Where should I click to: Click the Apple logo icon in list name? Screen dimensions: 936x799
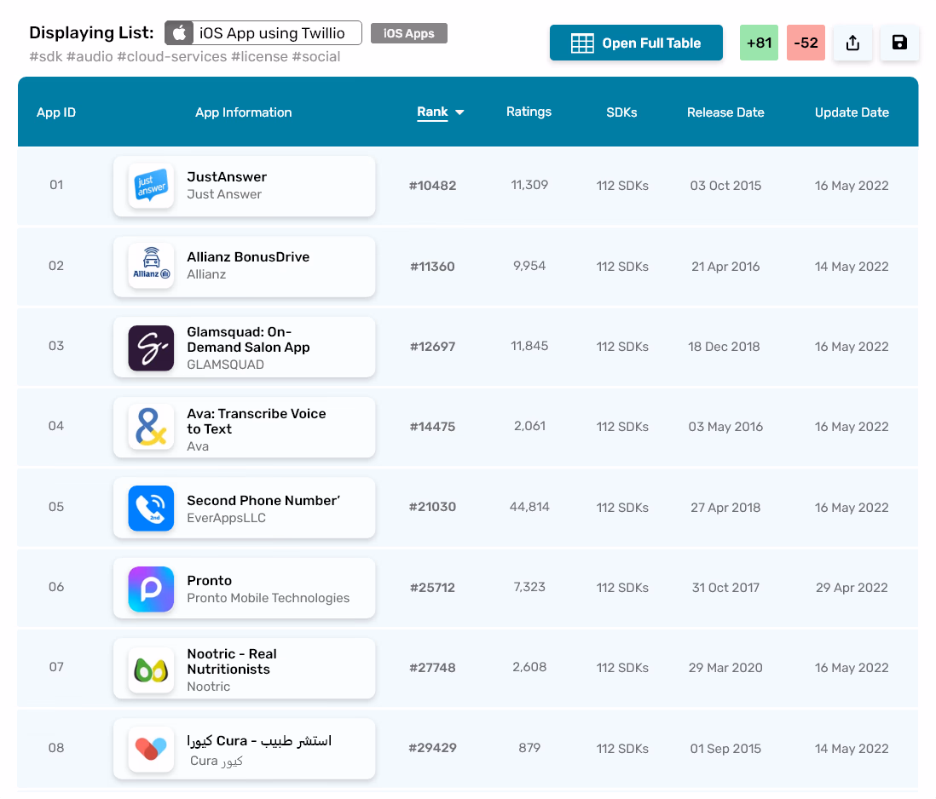[x=179, y=32]
